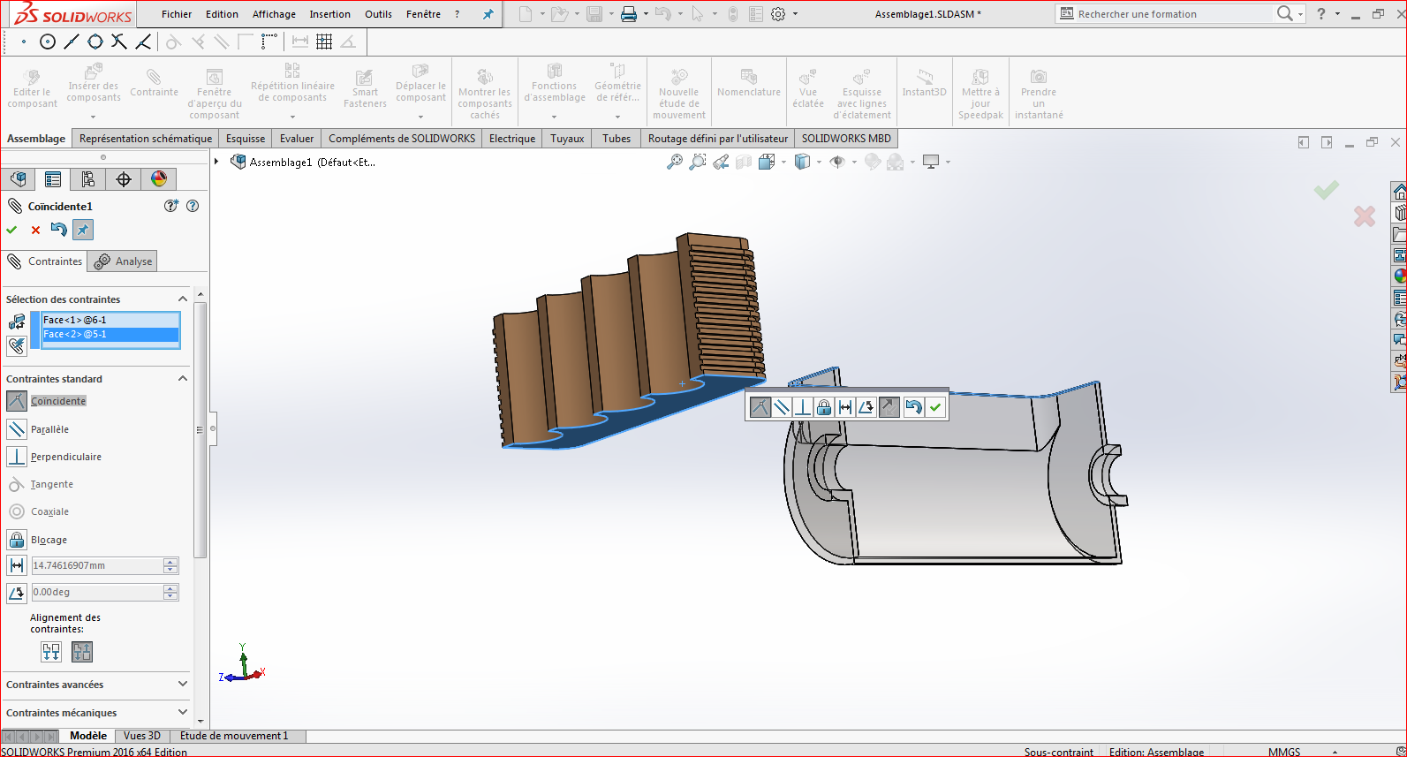Choose the anti-aligned mate alignment button
Image resolution: width=1407 pixels, height=757 pixels.
click(x=82, y=652)
